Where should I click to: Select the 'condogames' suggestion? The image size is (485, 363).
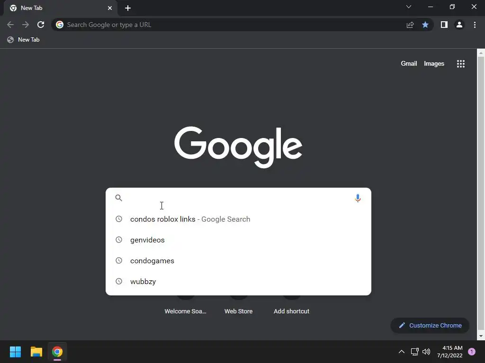click(x=238, y=261)
